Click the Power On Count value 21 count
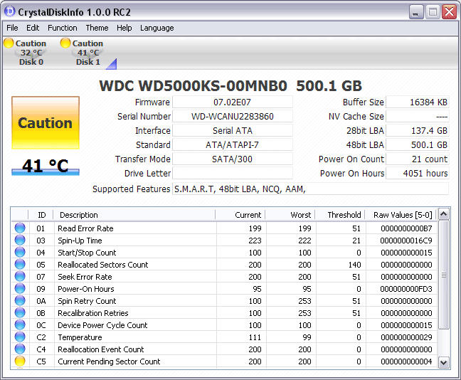461x380 pixels. pos(418,159)
